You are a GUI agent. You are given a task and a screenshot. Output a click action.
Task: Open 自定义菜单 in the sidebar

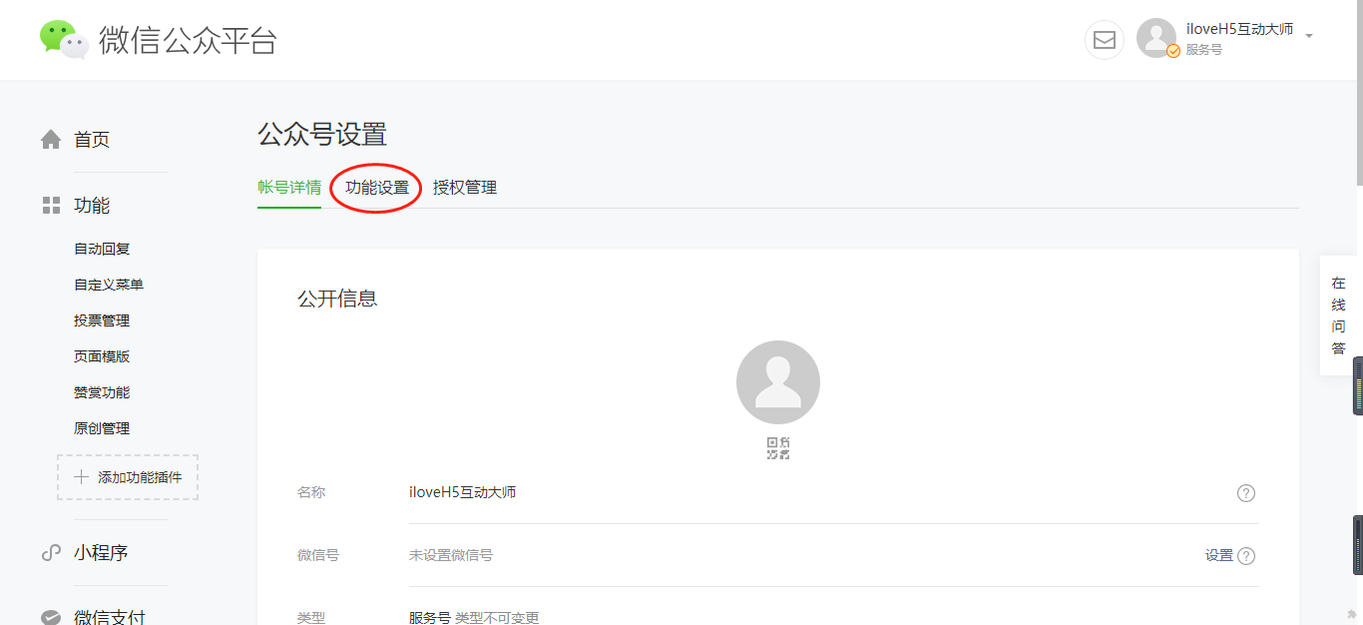pyautogui.click(x=109, y=285)
